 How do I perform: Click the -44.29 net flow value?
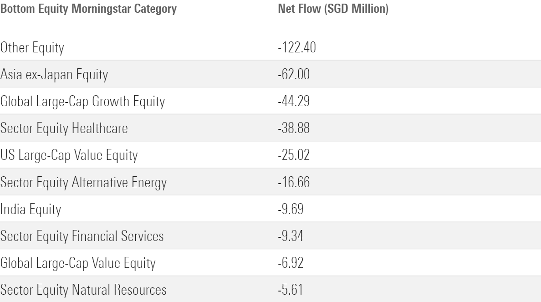tap(293, 101)
